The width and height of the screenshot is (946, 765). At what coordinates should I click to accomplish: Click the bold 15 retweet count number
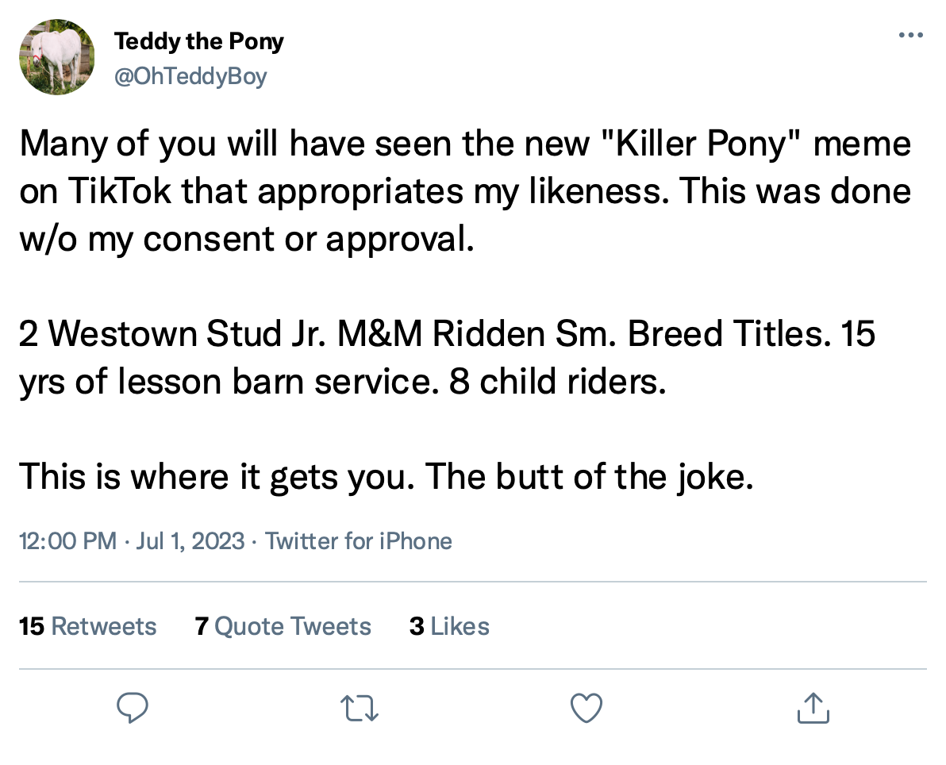32,626
